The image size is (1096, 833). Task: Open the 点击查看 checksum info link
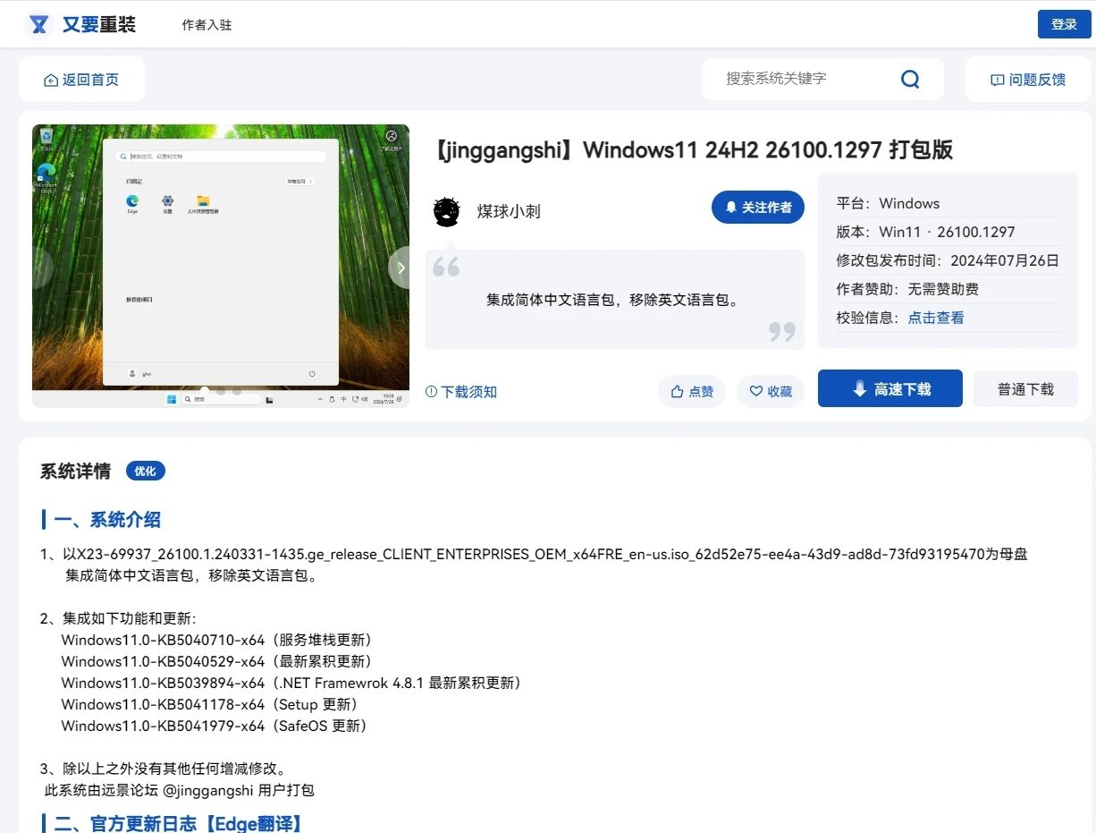point(936,318)
